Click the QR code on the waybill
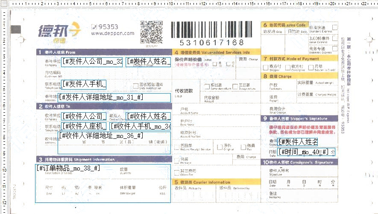Viewport: 378px width, 214px height. pos(152,32)
